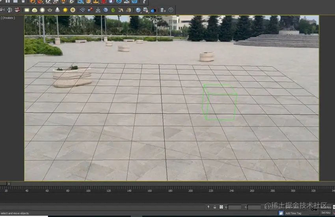The height and width of the screenshot is (217, 335).
Task: Click Add Time Tag
Action: 293,213
